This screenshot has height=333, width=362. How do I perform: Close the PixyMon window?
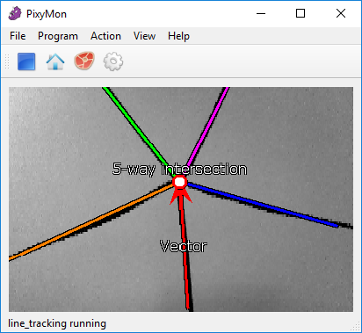(x=341, y=13)
